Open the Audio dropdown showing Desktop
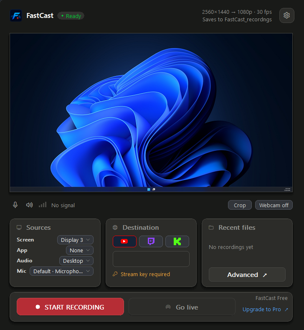 tap(76, 261)
